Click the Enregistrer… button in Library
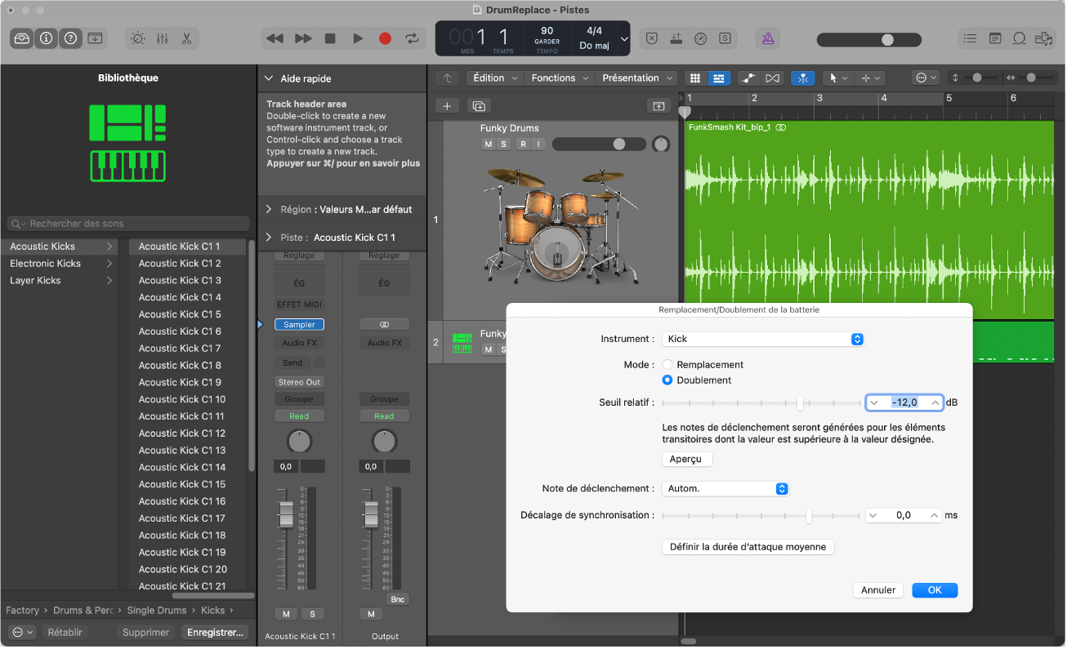 [215, 633]
